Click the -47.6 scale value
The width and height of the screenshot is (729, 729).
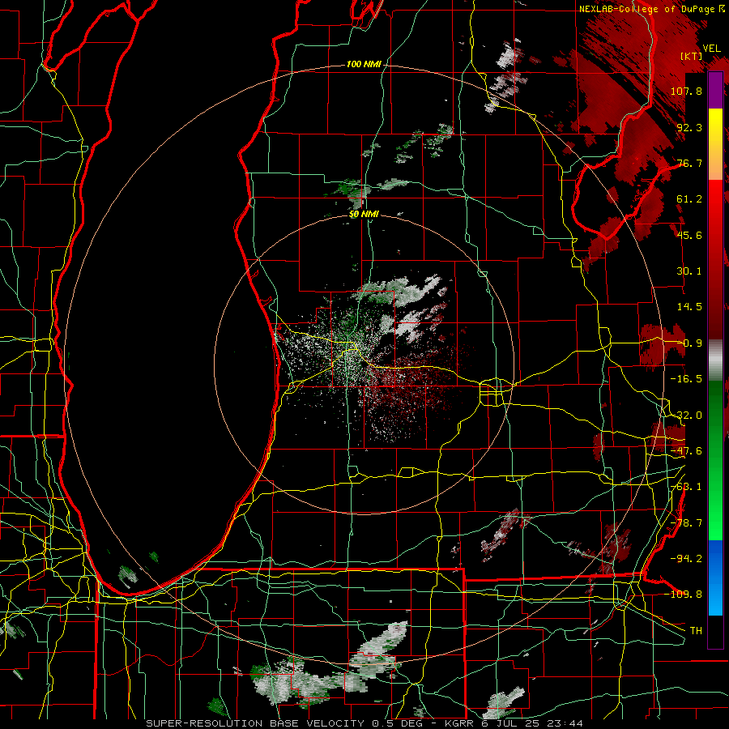point(686,451)
